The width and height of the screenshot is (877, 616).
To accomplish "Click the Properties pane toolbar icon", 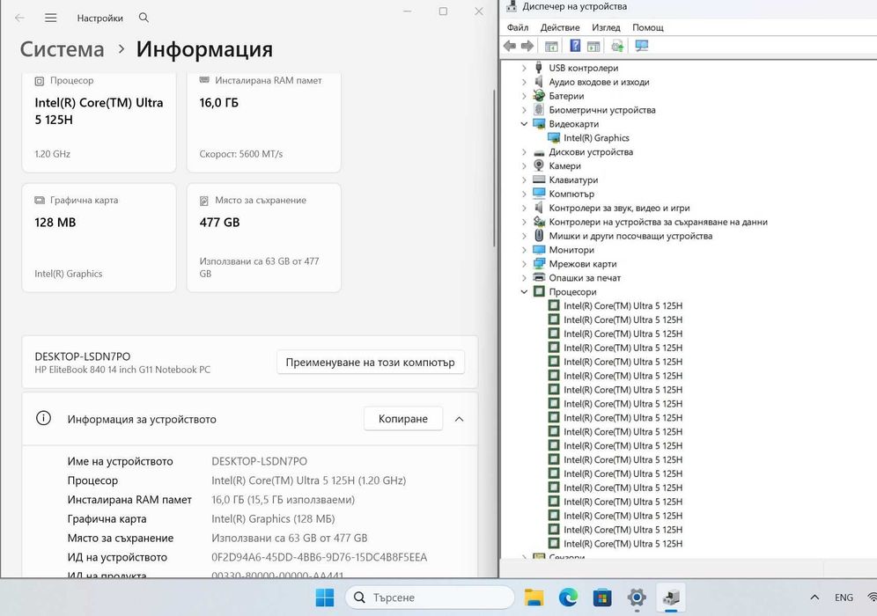I will tap(593, 47).
